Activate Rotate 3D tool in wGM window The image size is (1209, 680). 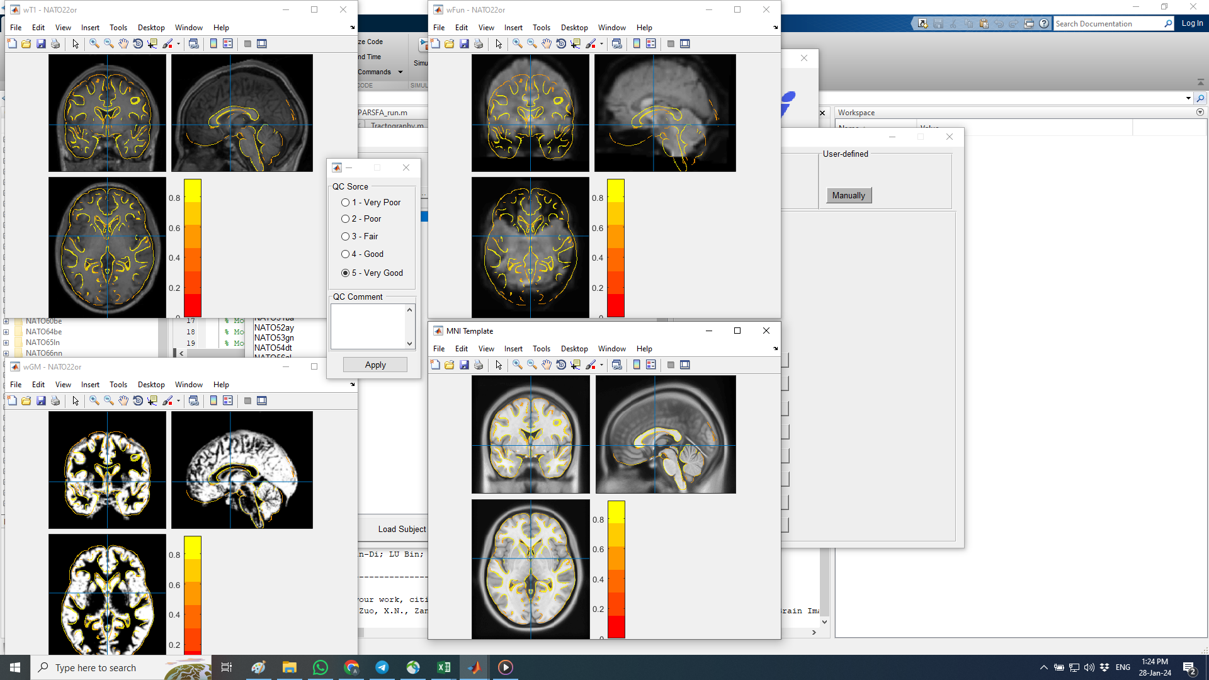(138, 400)
